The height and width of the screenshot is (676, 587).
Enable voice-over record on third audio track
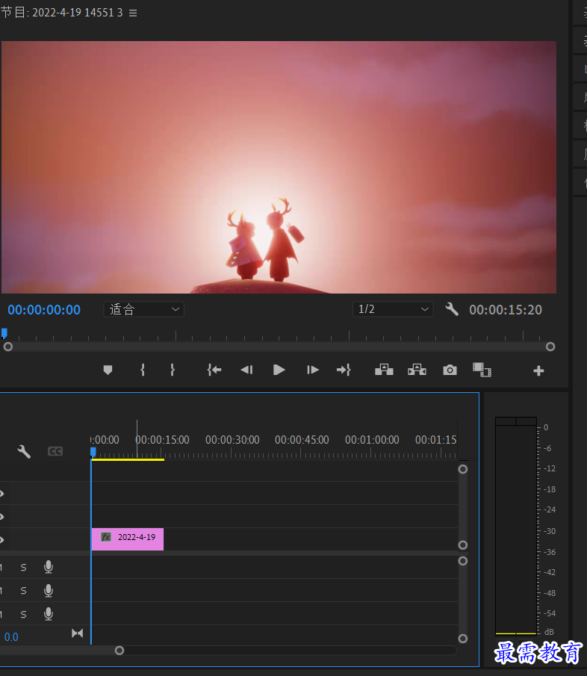(49, 613)
